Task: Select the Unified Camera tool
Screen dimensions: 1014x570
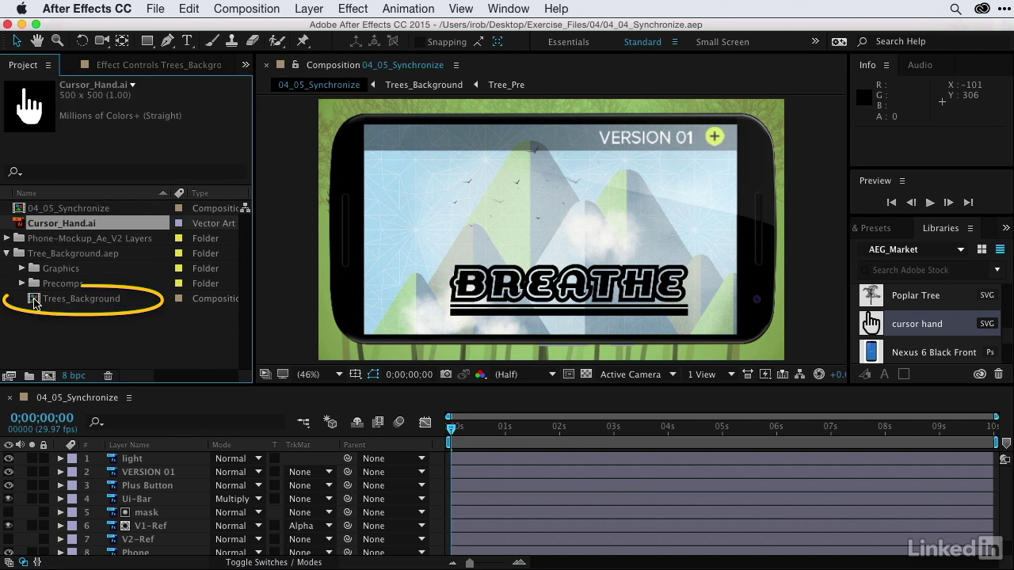Action: (102, 41)
